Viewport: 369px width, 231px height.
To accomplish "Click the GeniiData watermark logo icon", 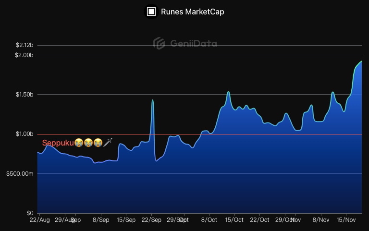I will coord(159,43).
